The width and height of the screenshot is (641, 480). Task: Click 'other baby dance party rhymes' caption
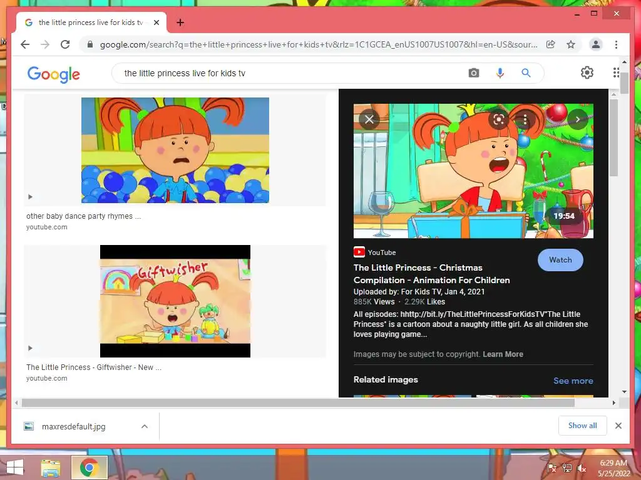coord(83,216)
